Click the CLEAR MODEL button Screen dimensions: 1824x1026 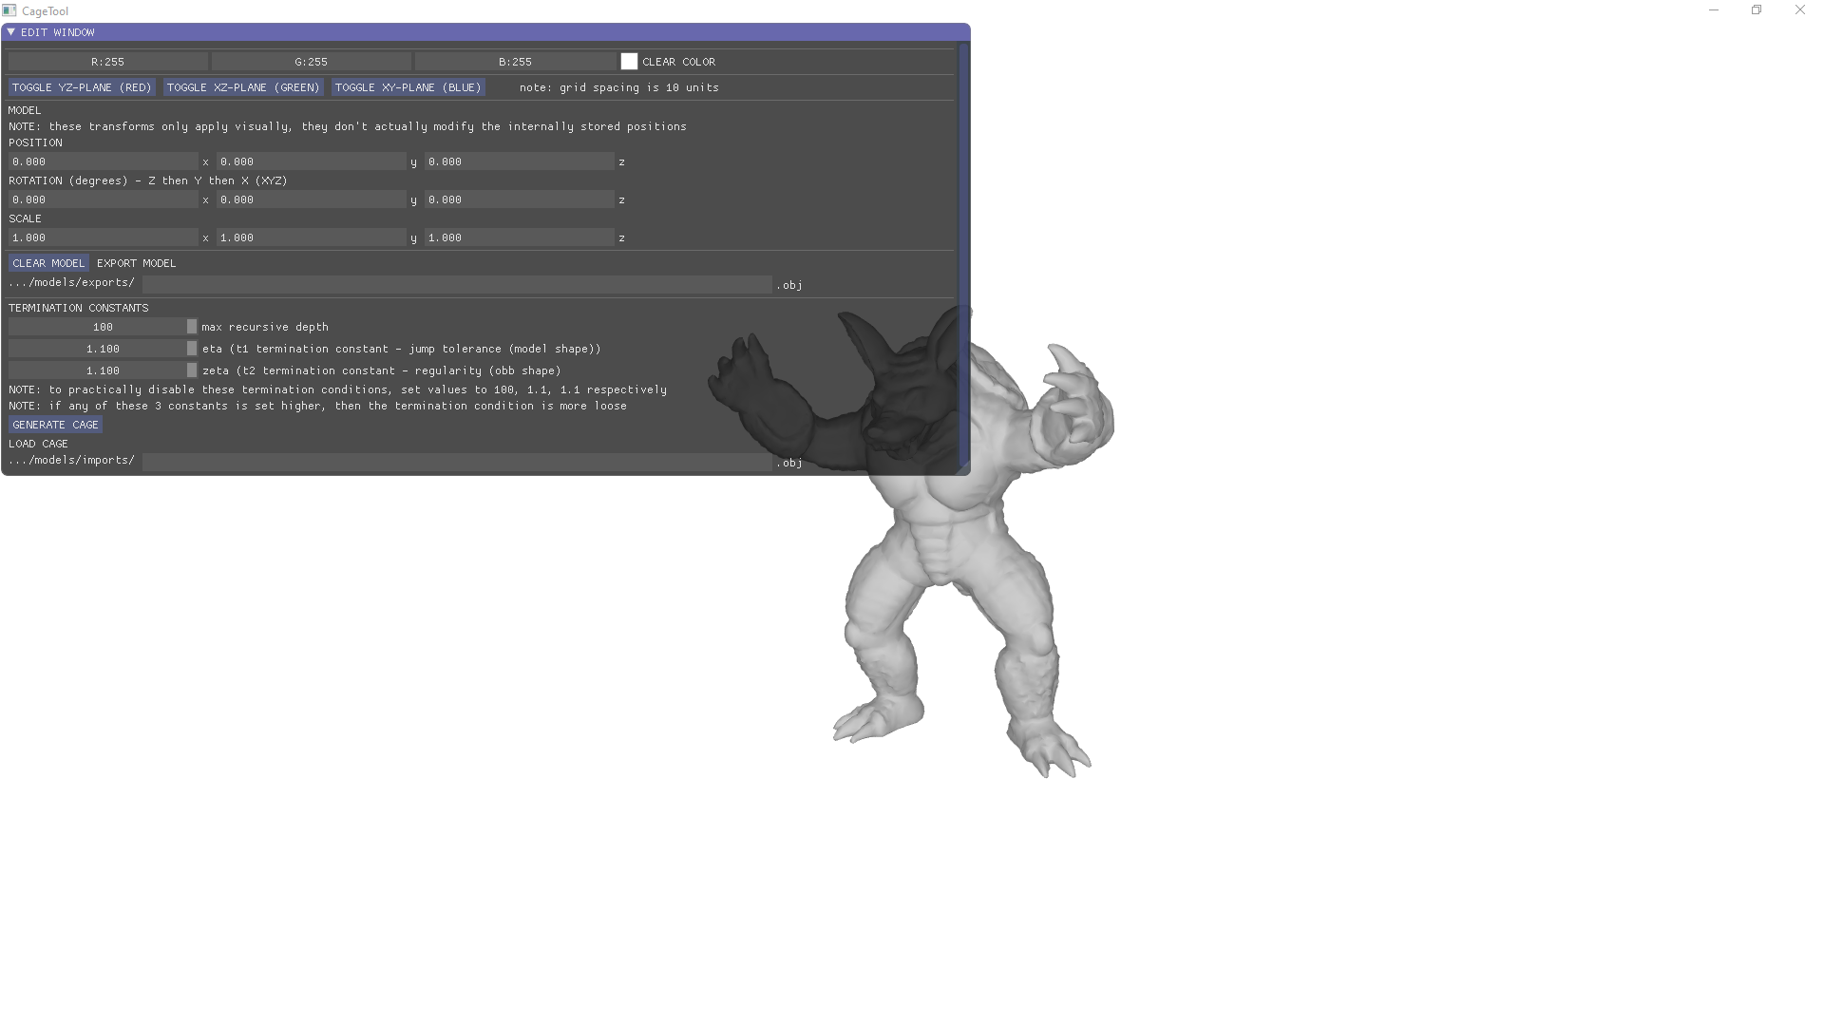point(48,263)
